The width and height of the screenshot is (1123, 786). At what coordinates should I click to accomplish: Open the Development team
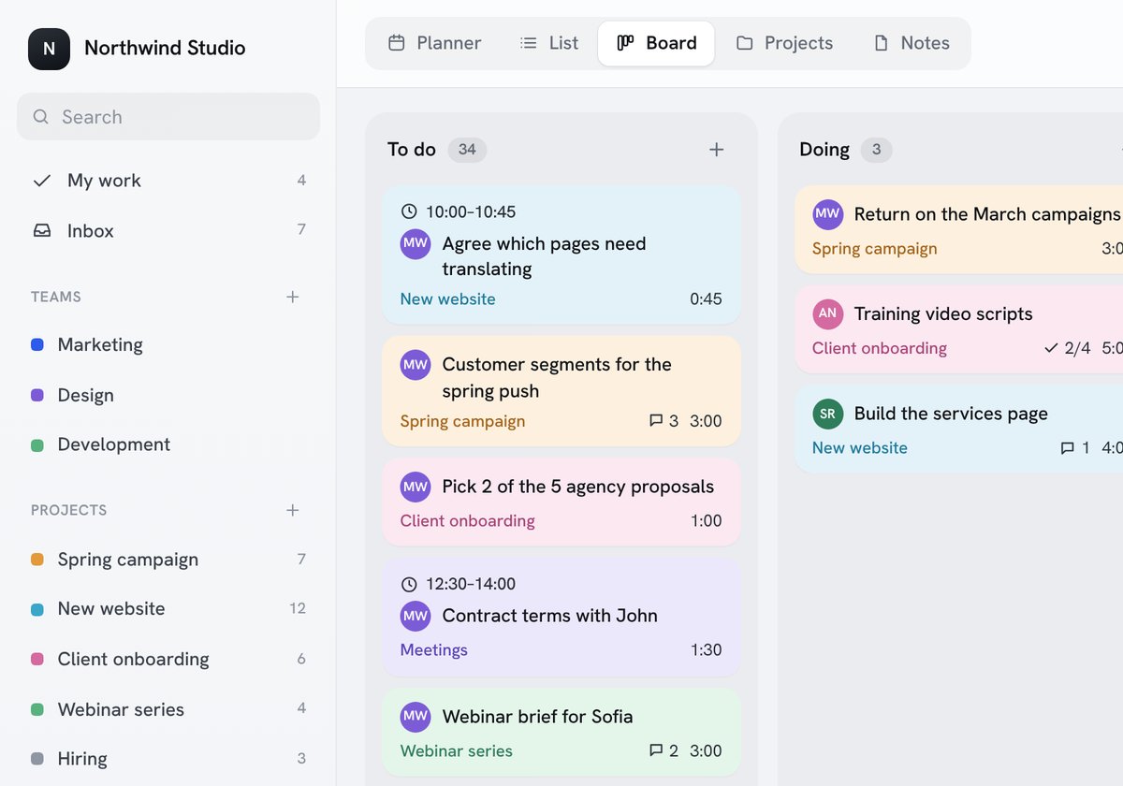(x=168, y=444)
